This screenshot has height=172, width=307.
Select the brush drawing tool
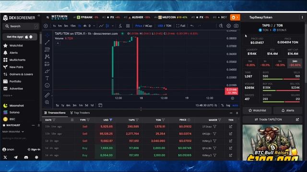47,71
